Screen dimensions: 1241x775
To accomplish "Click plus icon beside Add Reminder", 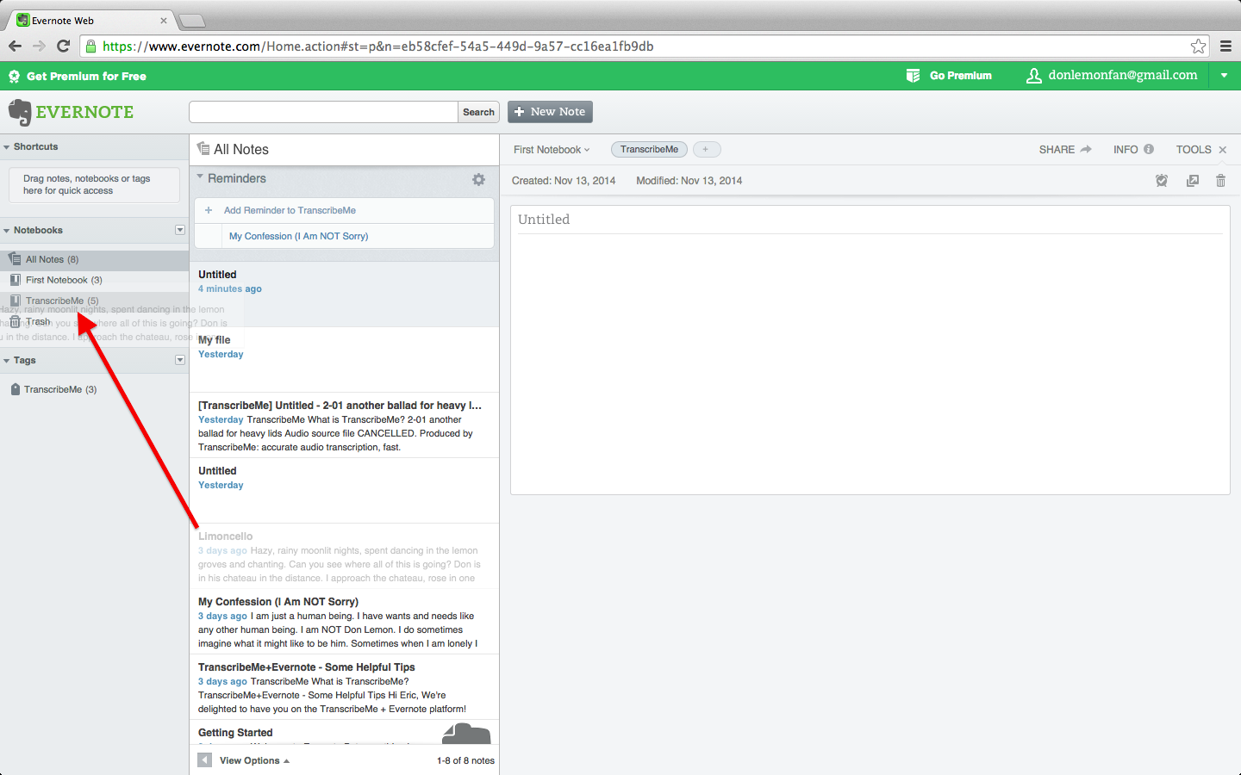I will 209,210.
